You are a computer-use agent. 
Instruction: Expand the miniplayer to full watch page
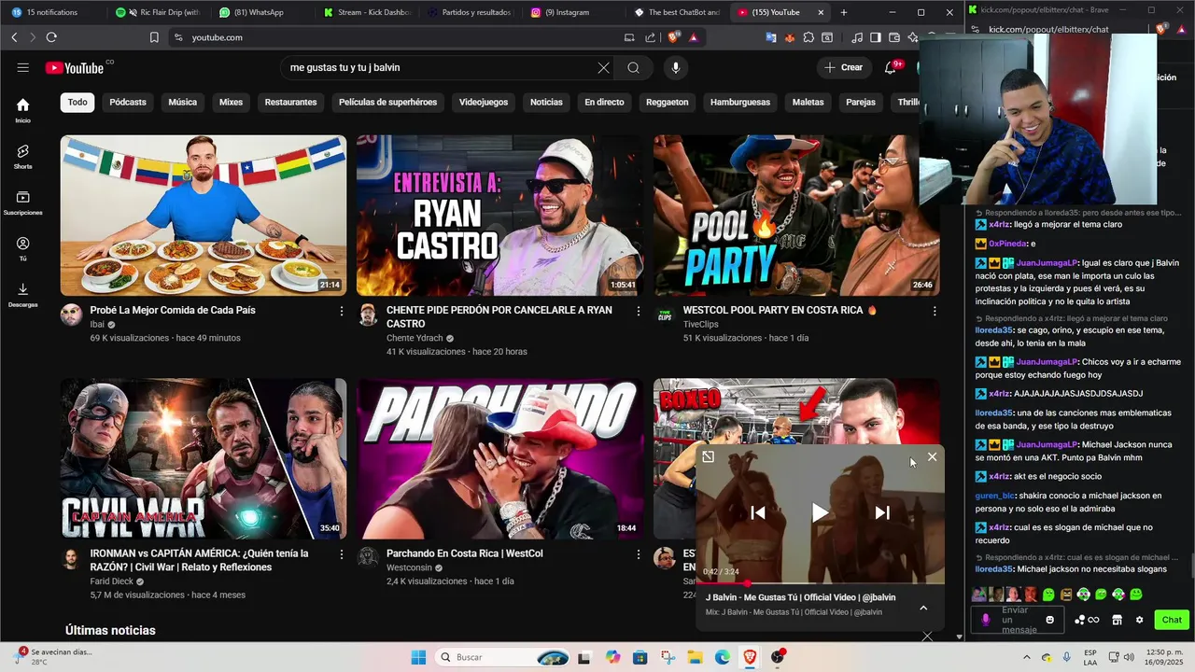pos(708,456)
